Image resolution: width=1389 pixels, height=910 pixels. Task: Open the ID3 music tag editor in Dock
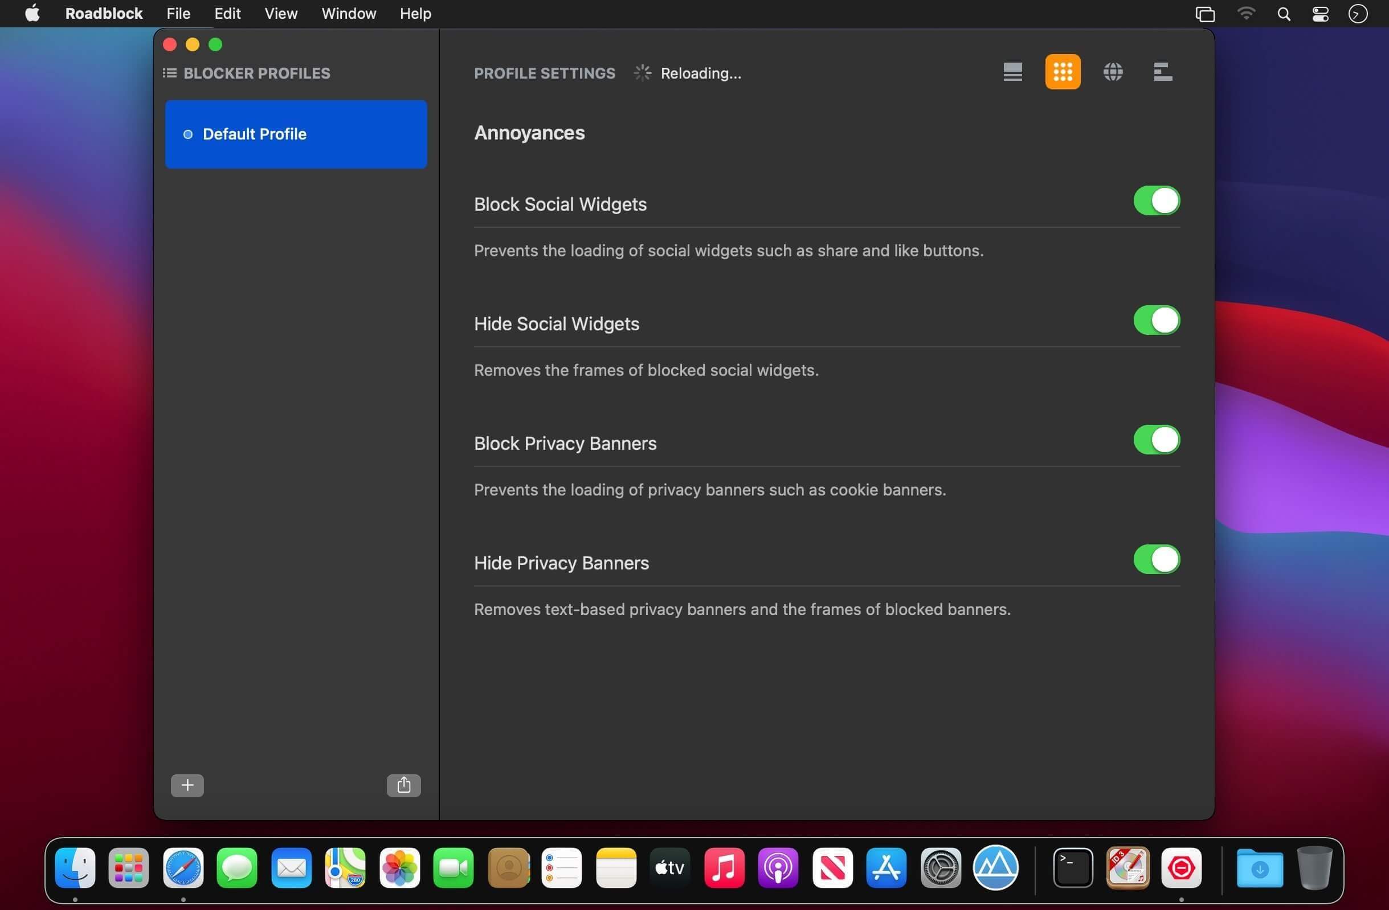(1127, 867)
